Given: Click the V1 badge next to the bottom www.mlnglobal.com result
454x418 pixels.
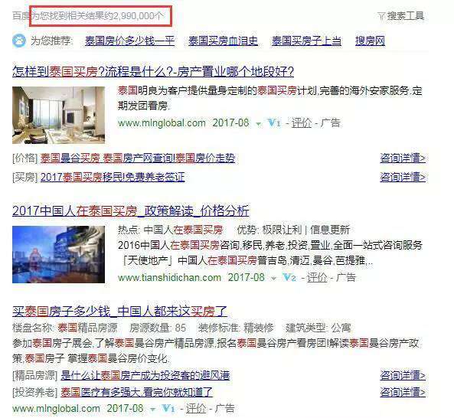Looking at the screenshot, I should (x=168, y=409).
